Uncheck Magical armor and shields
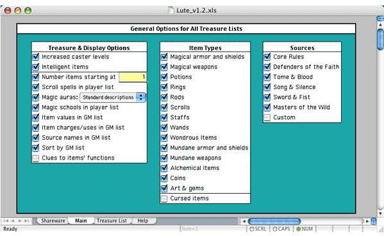Image resolution: width=384 pixels, height=236 pixels. click(x=164, y=56)
